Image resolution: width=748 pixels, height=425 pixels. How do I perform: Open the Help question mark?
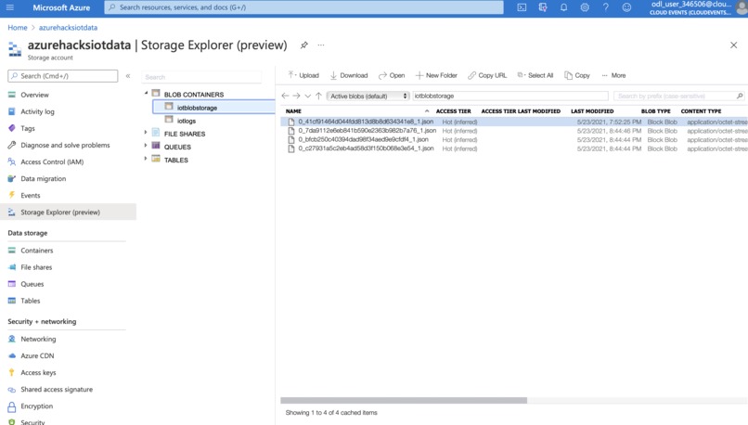[605, 7]
